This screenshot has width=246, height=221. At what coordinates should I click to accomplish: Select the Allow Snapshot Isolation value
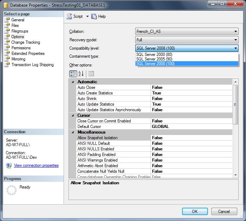pyautogui.click(x=191, y=138)
